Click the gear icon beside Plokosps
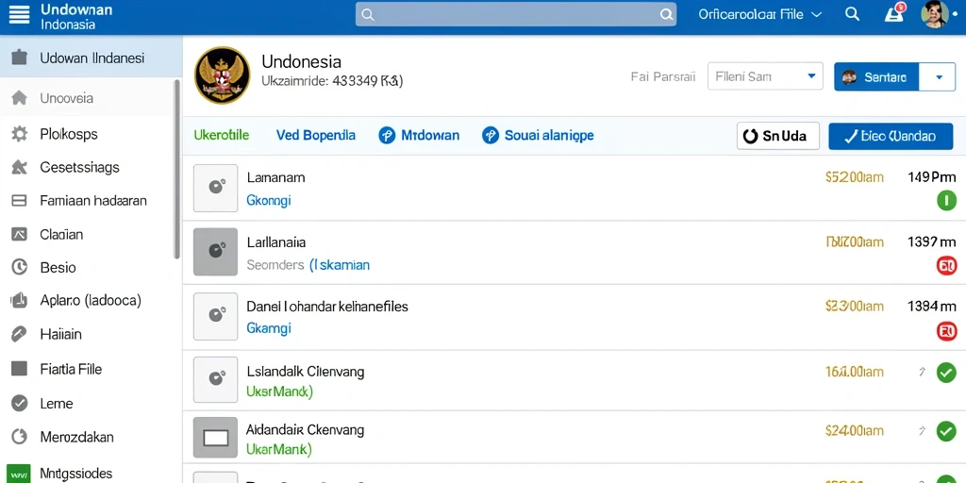The height and width of the screenshot is (483, 966). click(20, 134)
